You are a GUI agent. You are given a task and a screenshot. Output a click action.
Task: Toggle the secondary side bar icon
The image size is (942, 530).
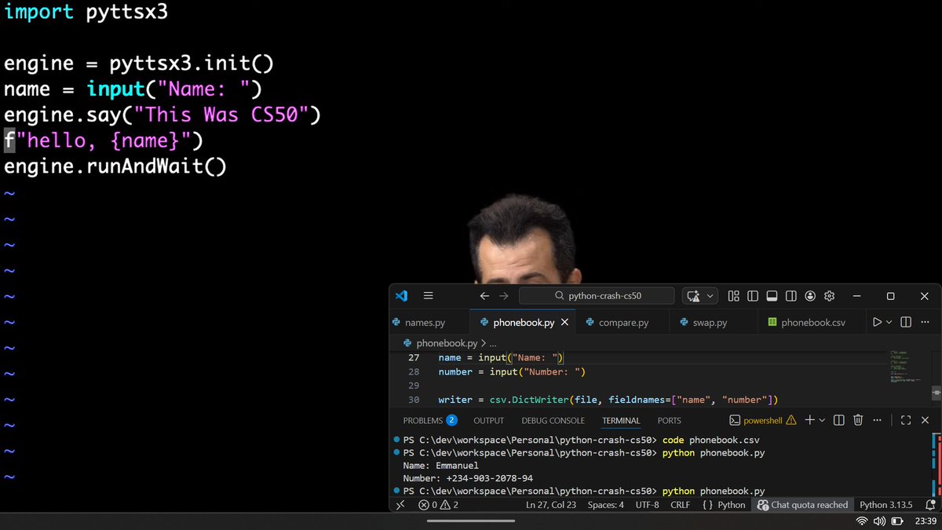click(x=791, y=296)
